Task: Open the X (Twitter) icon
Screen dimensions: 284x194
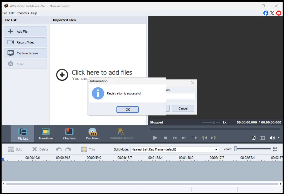Action: (x=272, y=13)
